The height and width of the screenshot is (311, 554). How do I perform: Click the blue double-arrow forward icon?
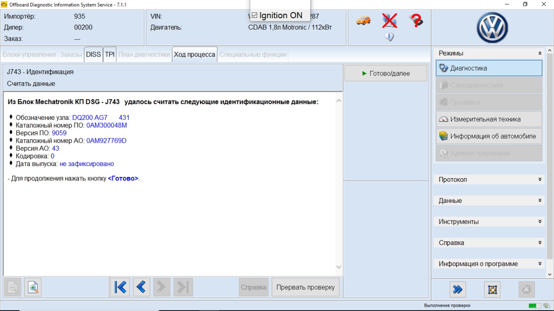(x=457, y=289)
